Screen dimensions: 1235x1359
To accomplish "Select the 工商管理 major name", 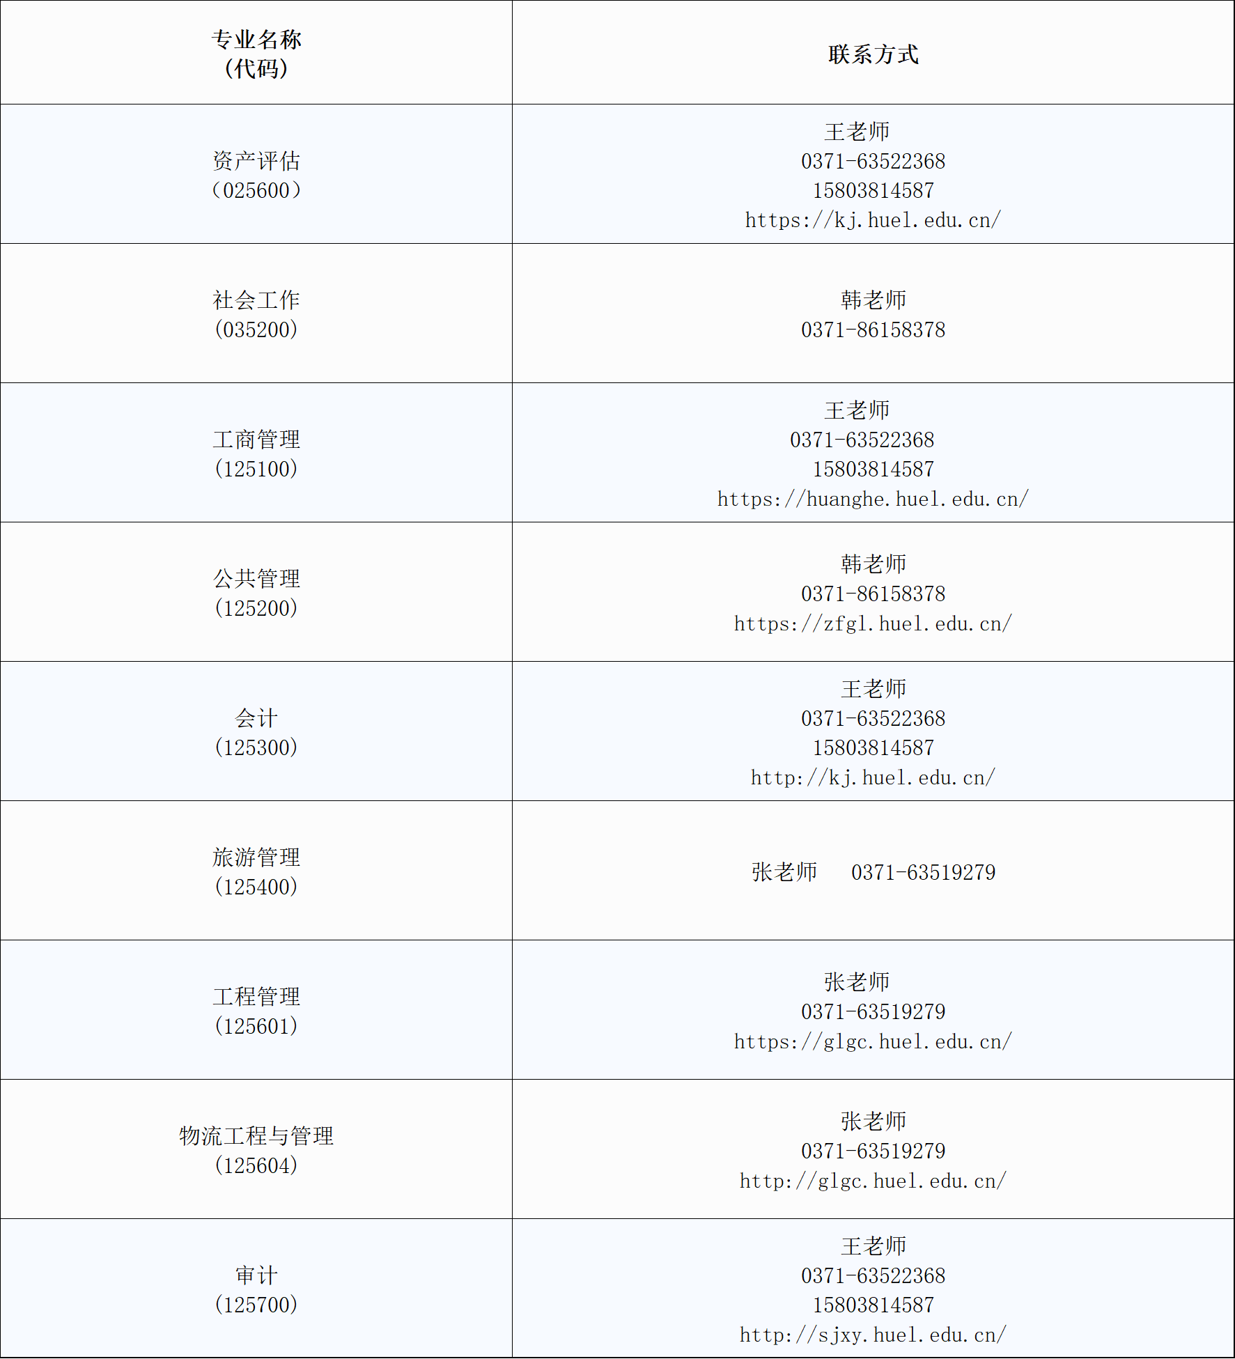I will [x=256, y=440].
